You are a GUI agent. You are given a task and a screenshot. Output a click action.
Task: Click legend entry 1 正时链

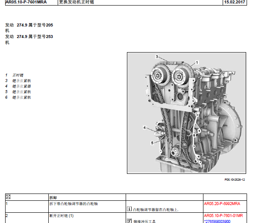pos(15,75)
